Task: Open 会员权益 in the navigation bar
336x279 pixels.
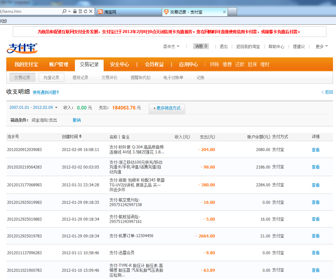Action: (154, 64)
